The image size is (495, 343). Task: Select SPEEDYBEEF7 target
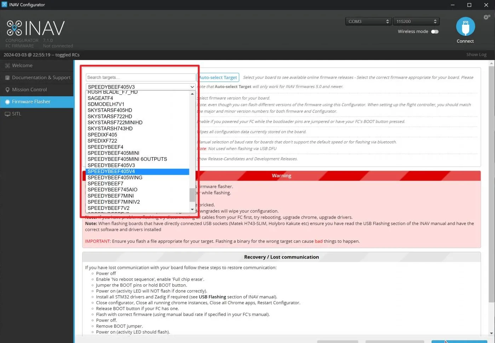coord(137,183)
